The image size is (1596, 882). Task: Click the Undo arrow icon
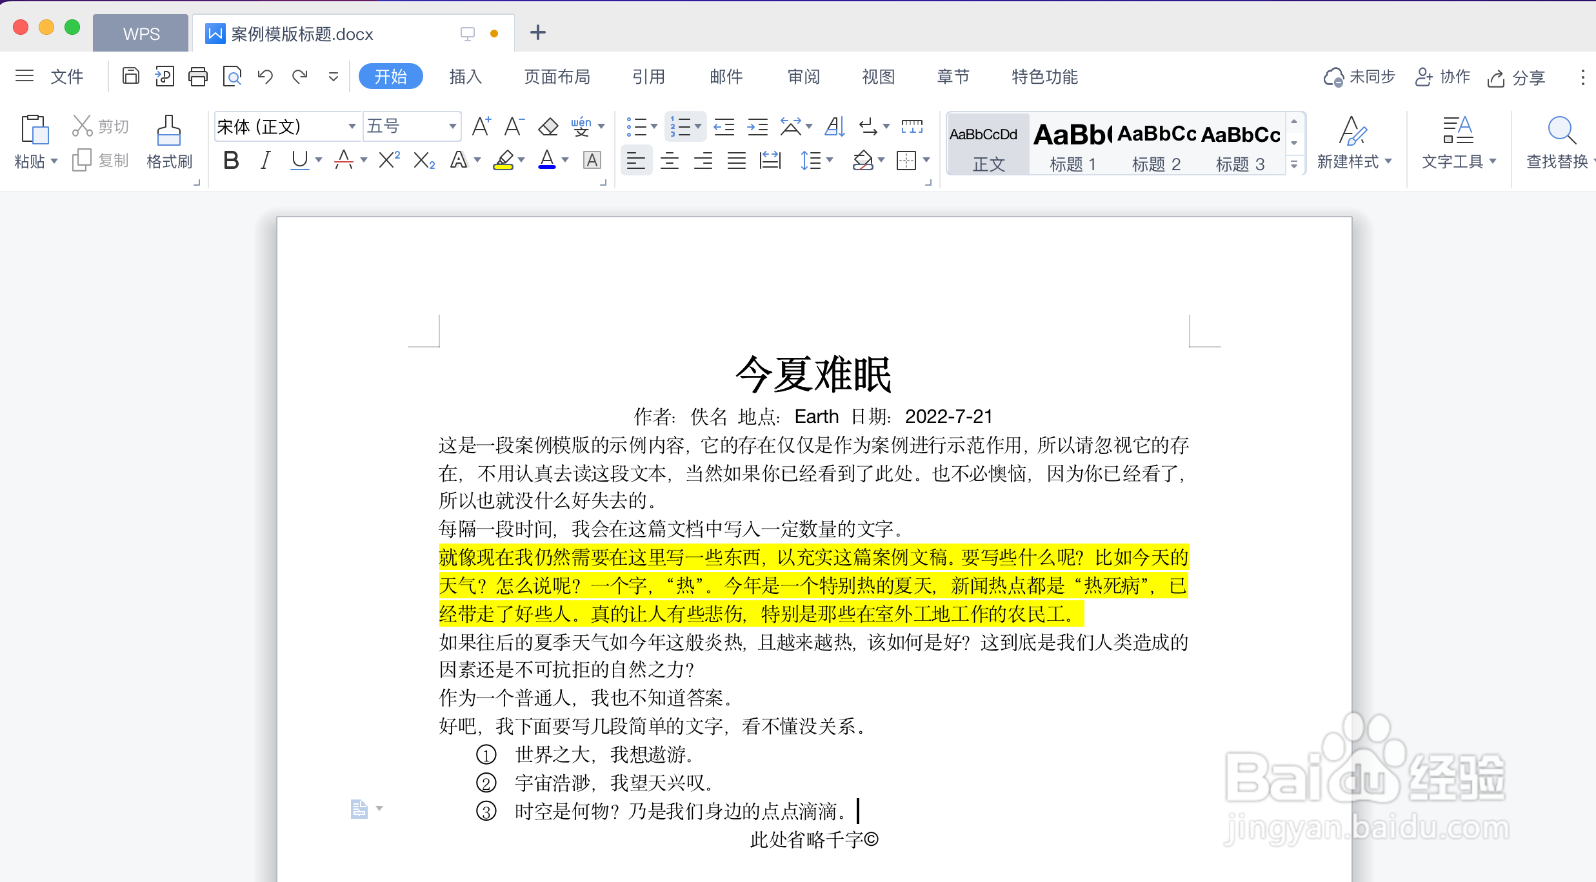[x=265, y=77]
